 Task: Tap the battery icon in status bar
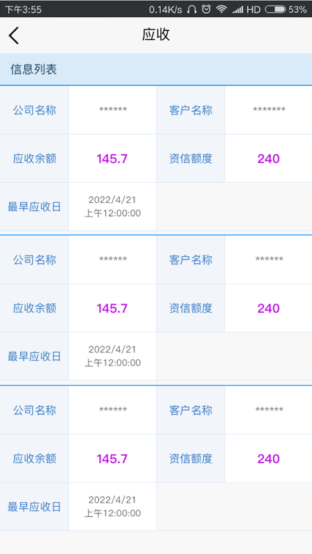(x=275, y=10)
